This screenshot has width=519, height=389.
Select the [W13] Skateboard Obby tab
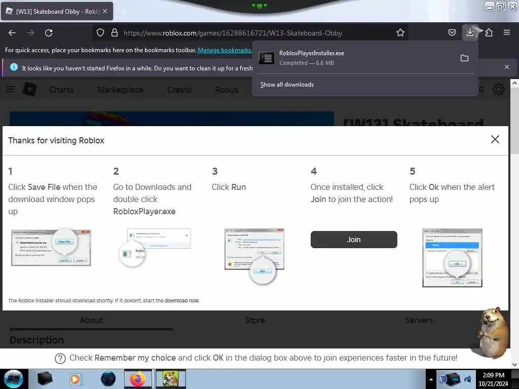pos(57,11)
